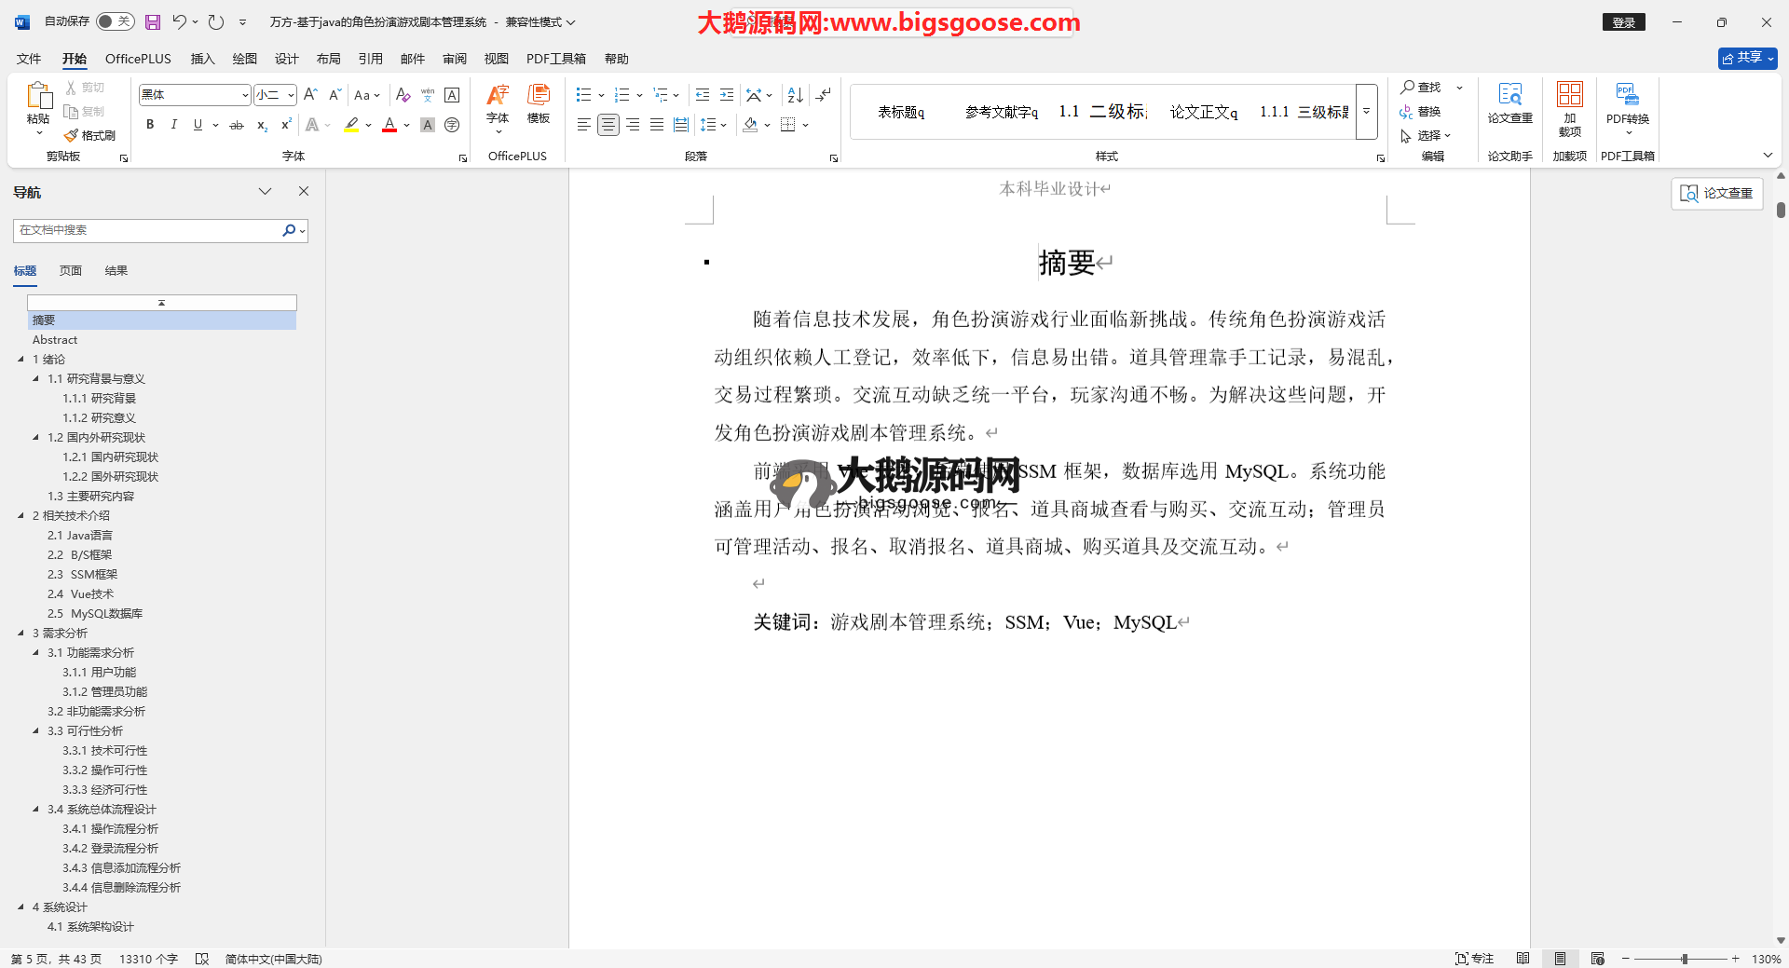The image size is (1789, 968).
Task: Click the 共享 share button
Action: [1747, 58]
